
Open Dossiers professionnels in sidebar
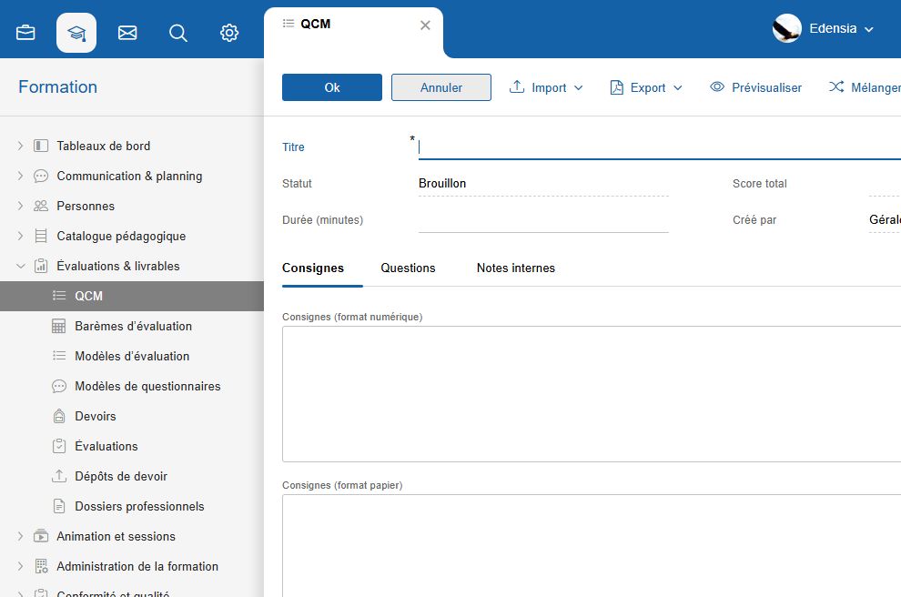pyautogui.click(x=139, y=506)
